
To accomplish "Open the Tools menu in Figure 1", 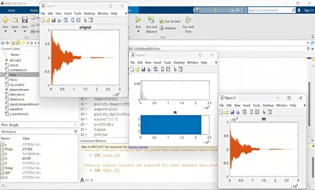I will [77, 13].
